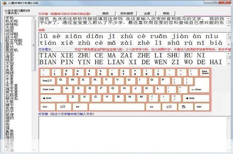Click the backtick tilde key on keyboard
This screenshot has height=154, width=233.
pyautogui.click(x=45, y=73)
